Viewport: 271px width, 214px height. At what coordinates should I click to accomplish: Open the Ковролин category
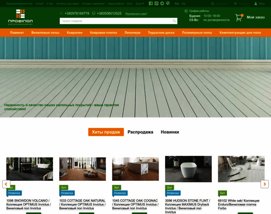coord(75,33)
